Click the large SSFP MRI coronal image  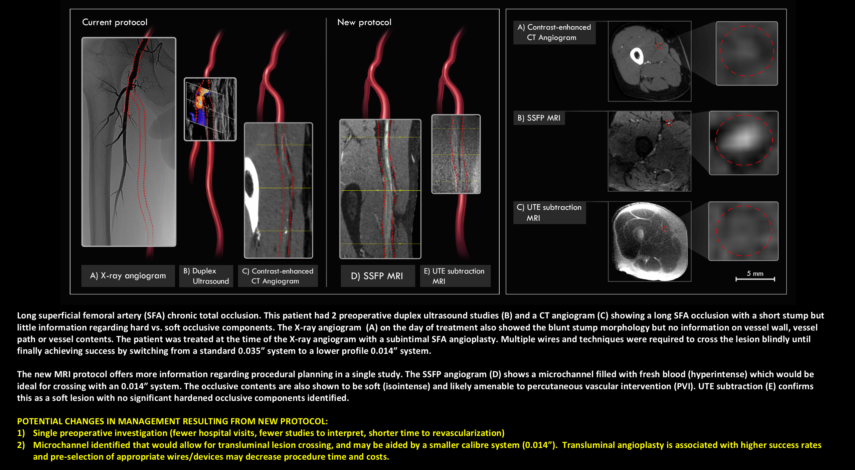380,189
